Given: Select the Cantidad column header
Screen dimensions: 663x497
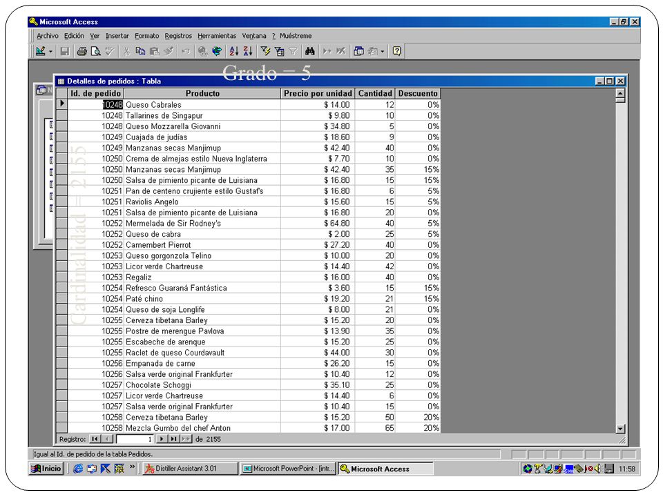Looking at the screenshot, I should pos(375,93).
